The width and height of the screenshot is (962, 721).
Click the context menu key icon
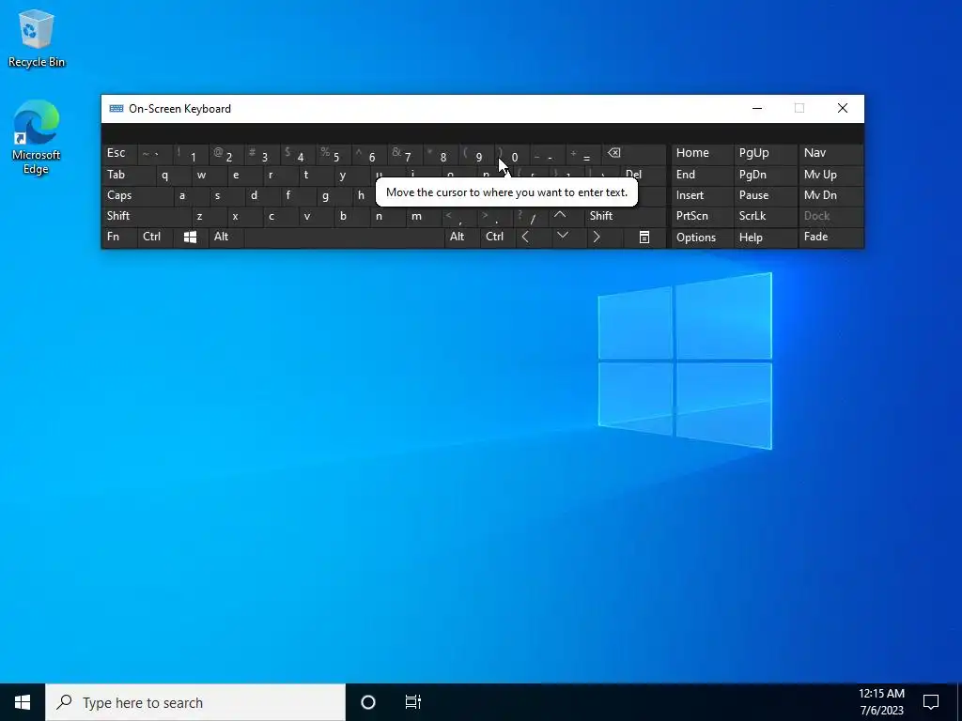tap(644, 238)
